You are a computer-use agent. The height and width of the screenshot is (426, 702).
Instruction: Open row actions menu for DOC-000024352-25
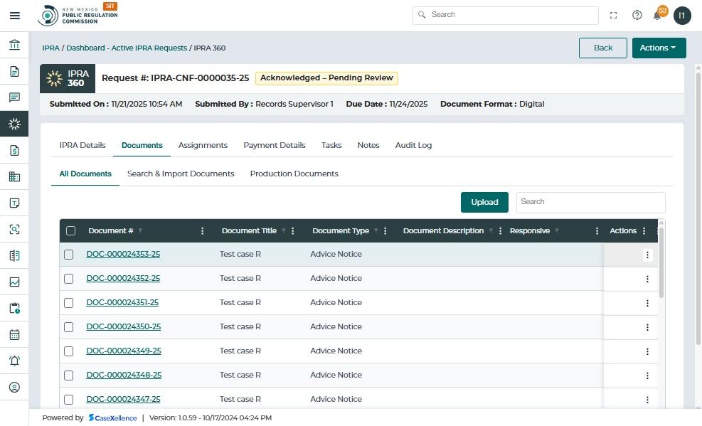[x=647, y=279]
